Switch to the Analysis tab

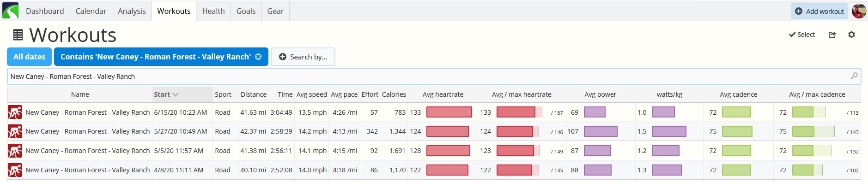point(132,11)
